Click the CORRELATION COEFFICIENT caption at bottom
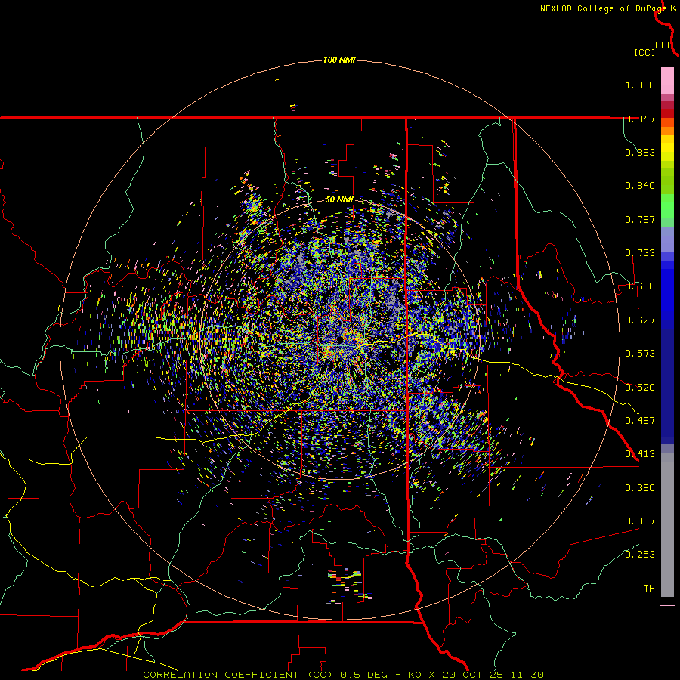This screenshot has height=680, width=680. click(344, 675)
